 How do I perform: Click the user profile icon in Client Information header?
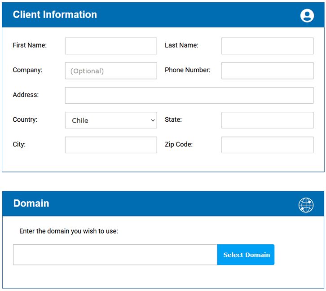307,15
